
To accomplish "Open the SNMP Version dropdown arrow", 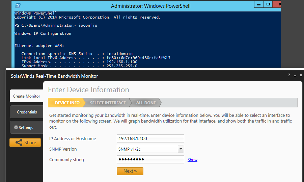I will [x=181, y=149].
